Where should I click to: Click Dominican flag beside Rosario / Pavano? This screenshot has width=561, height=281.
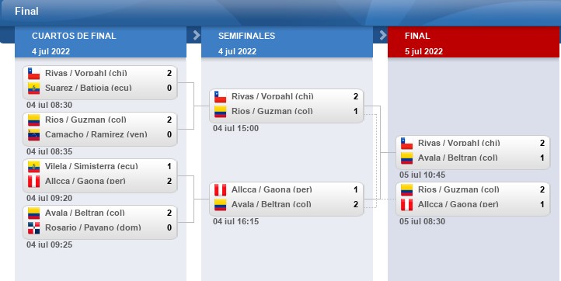tap(34, 227)
